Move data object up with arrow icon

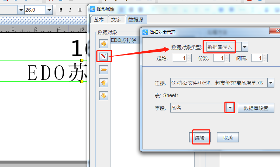104,83
